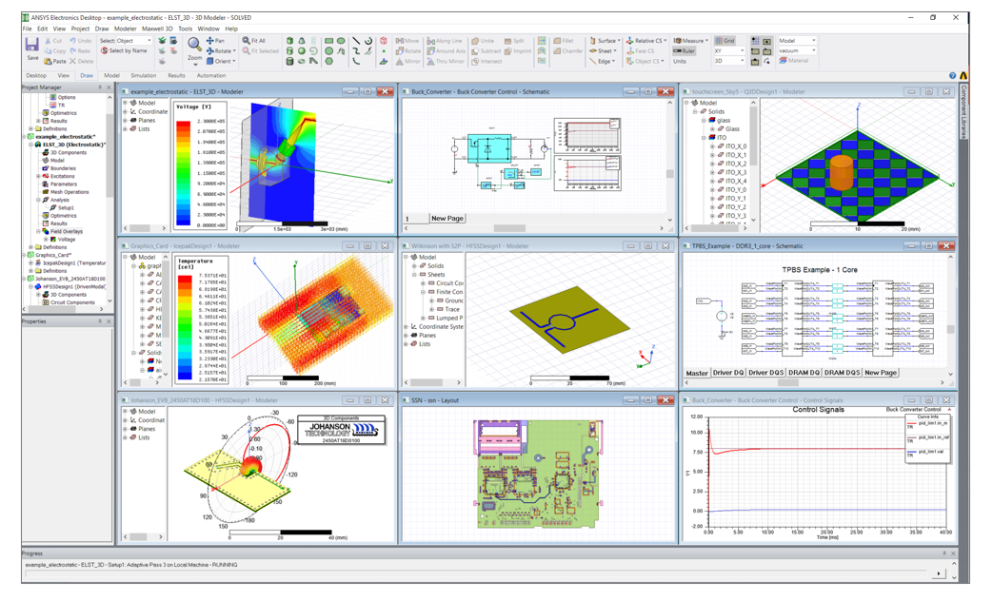Select IcepakDesign1 in project tree
Screen dimensions: 993x601
coord(73,263)
